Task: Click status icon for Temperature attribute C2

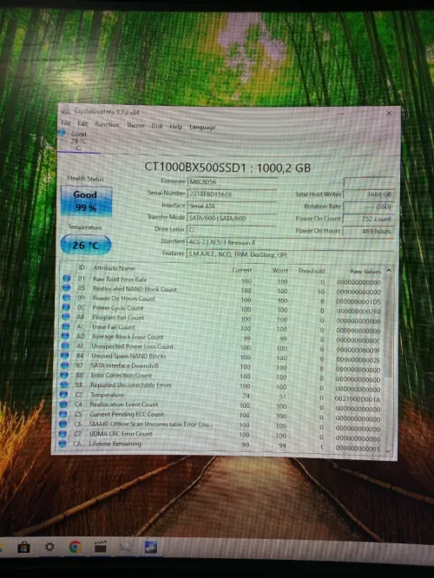Action: point(63,394)
